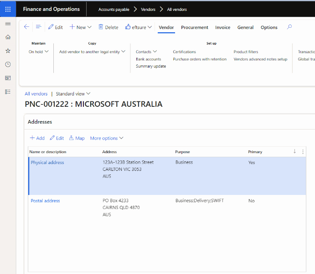The height and width of the screenshot is (274, 315).
Task: Switch to the Invoice tab
Action: coord(222,27)
